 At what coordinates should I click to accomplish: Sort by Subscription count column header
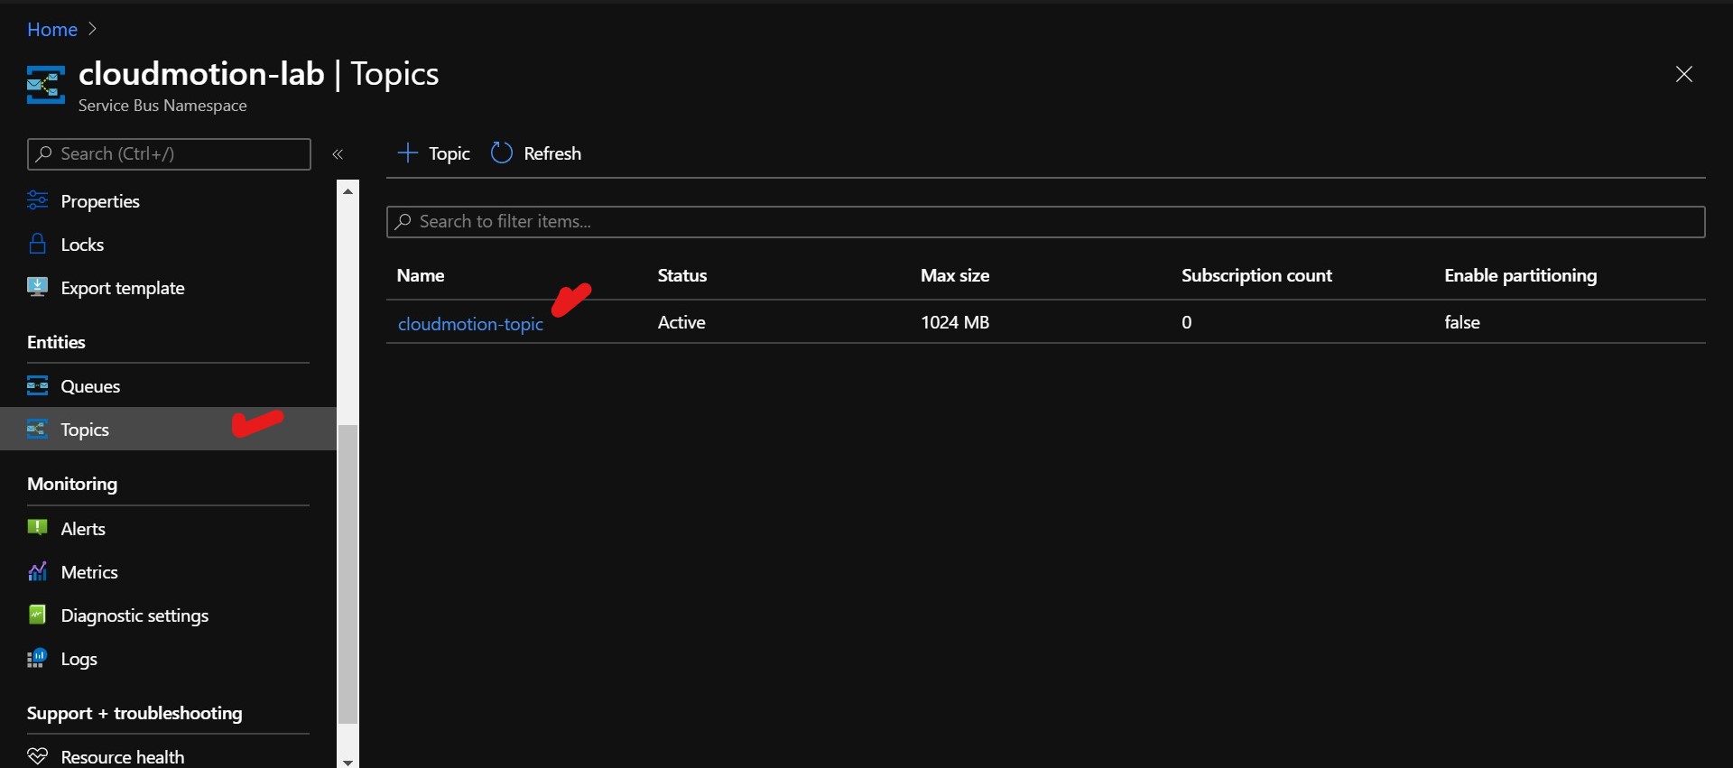pos(1256,275)
